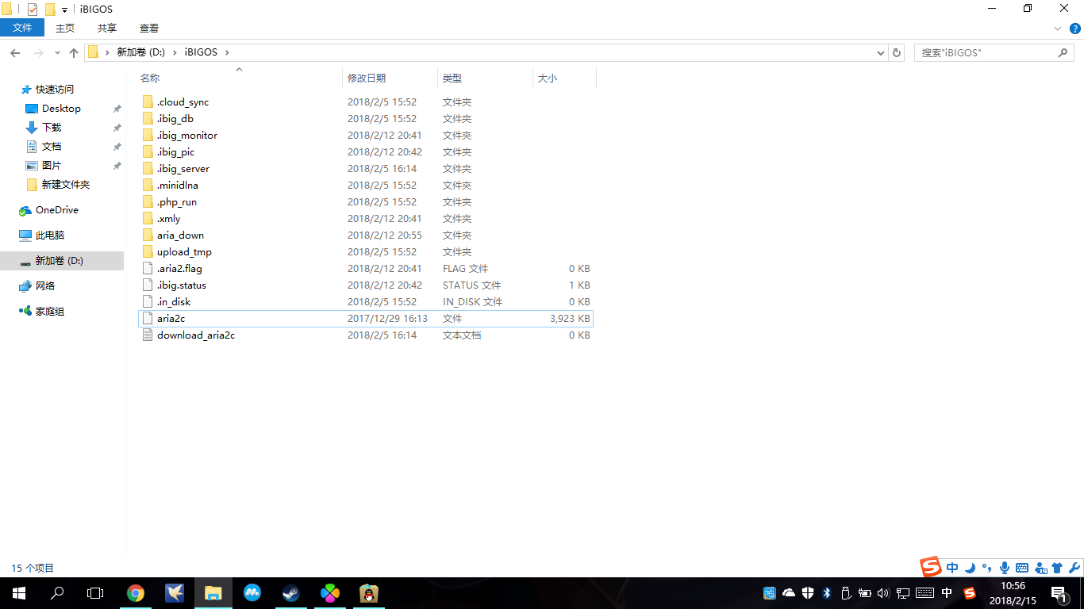
Task: Select 新建文件夹 in the navigation pane
Action: 66,185
